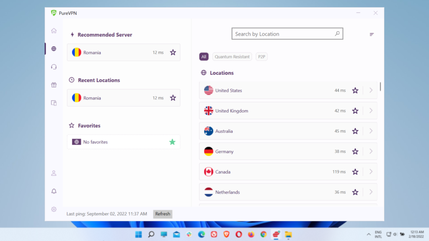
Task: Open the gift box sidebar icon
Action: [54, 85]
